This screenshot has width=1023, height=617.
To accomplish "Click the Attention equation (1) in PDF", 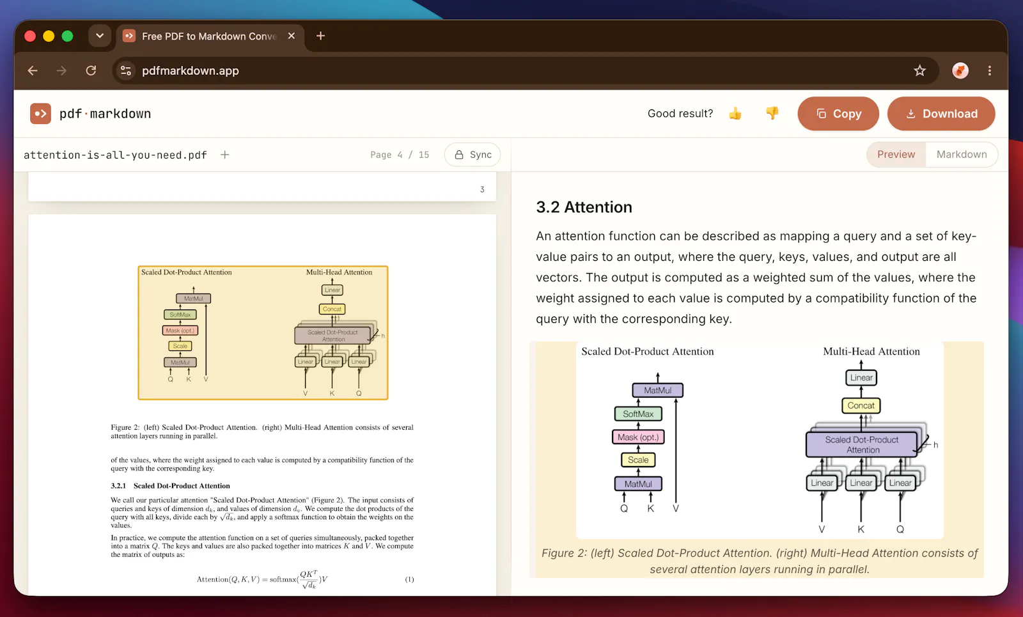I will [262, 579].
